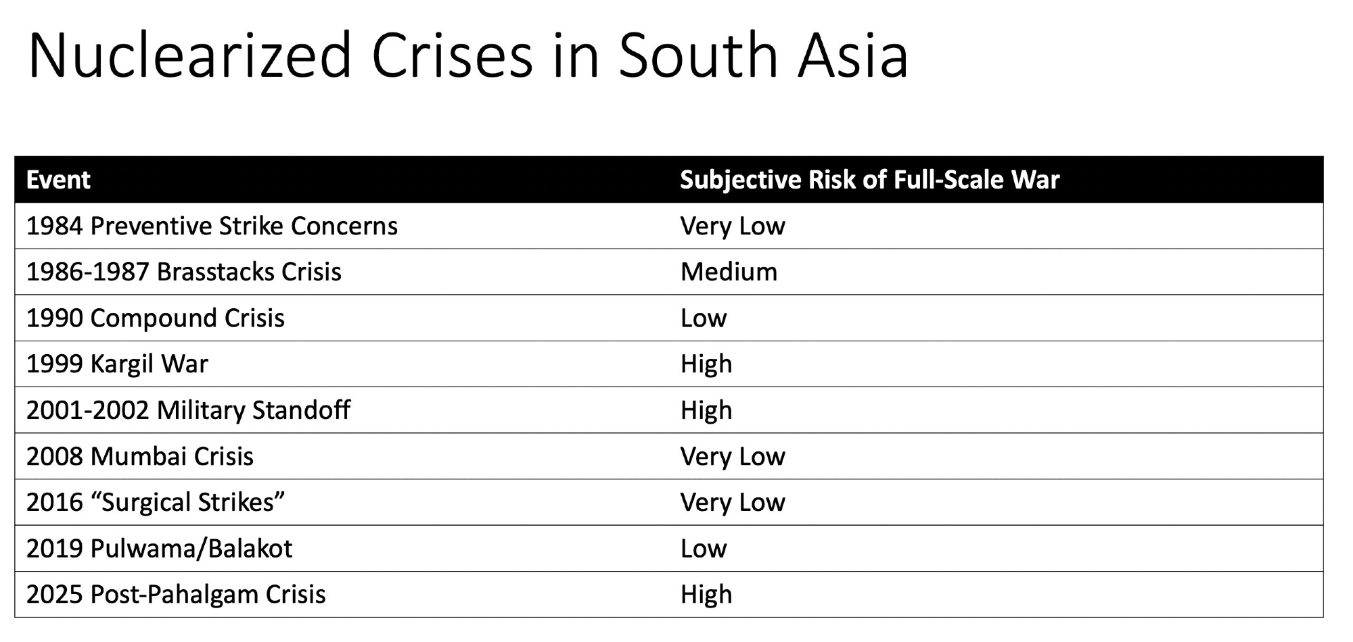Image resolution: width=1353 pixels, height=642 pixels.
Task: Click the "1986-1987 Brasstacks Crisis" cell
Action: (184, 272)
